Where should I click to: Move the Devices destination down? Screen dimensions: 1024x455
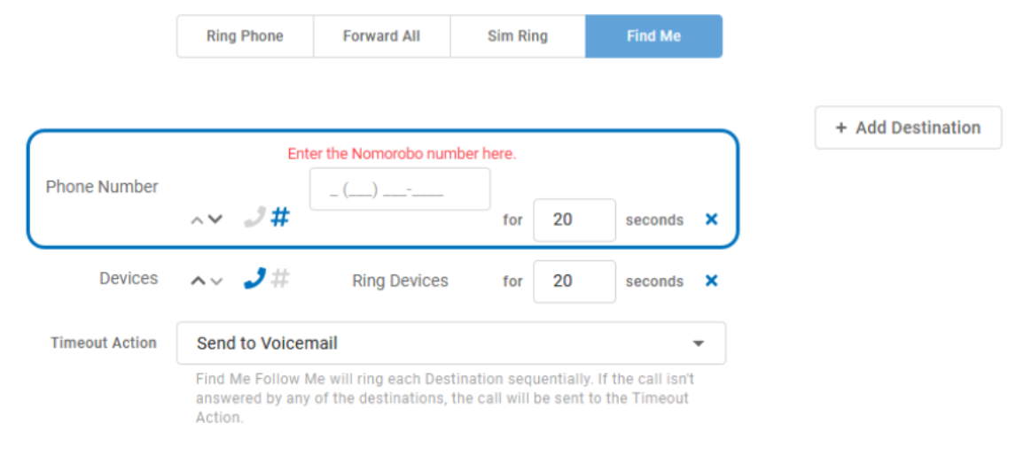(x=216, y=281)
